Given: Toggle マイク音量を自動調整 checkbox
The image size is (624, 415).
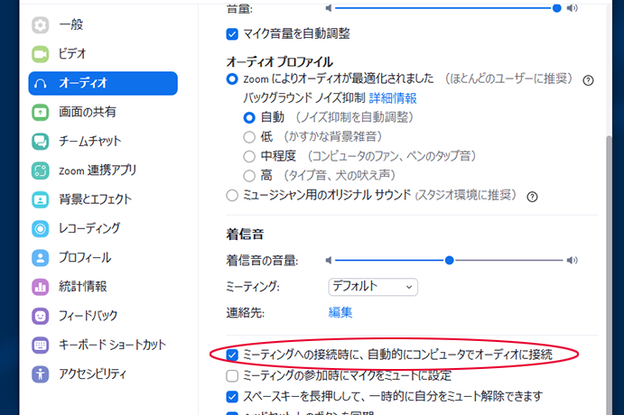Looking at the screenshot, I should 232,34.
